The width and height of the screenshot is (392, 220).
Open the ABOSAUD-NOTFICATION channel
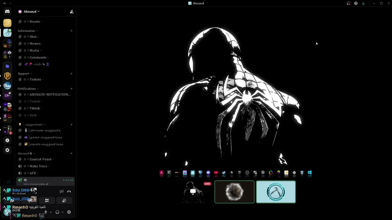[45, 94]
